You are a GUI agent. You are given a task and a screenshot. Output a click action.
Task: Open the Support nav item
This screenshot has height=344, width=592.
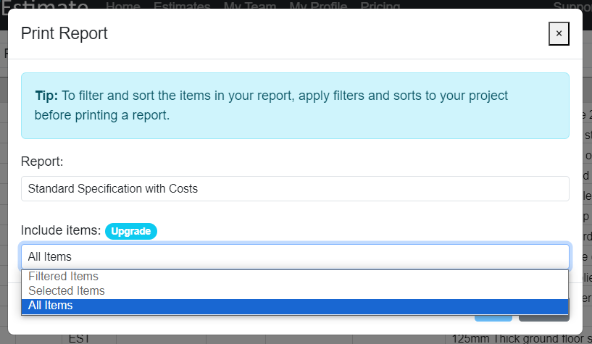572,5
